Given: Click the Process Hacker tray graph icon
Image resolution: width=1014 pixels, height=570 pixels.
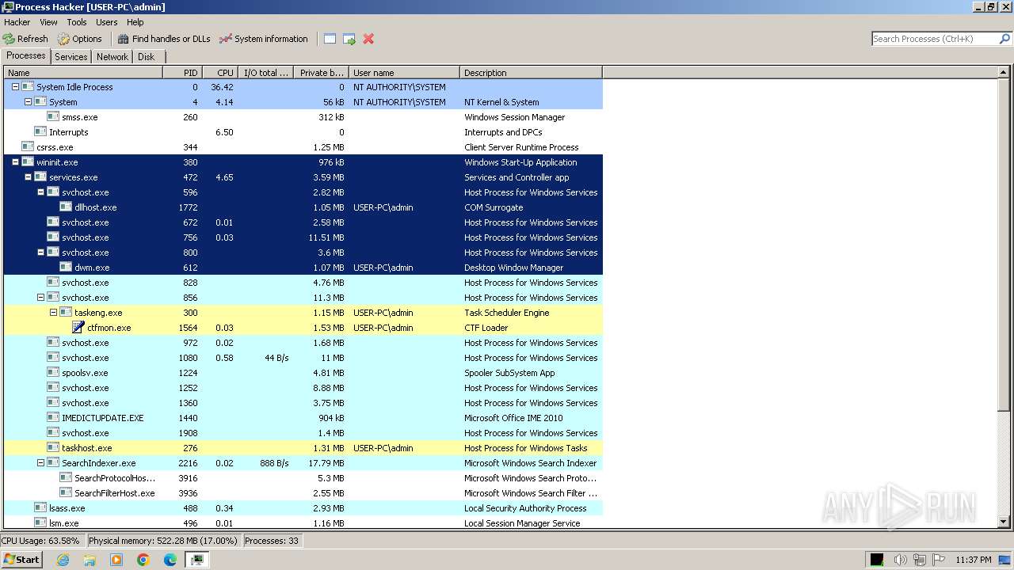Looking at the screenshot, I should pyautogui.click(x=877, y=560).
